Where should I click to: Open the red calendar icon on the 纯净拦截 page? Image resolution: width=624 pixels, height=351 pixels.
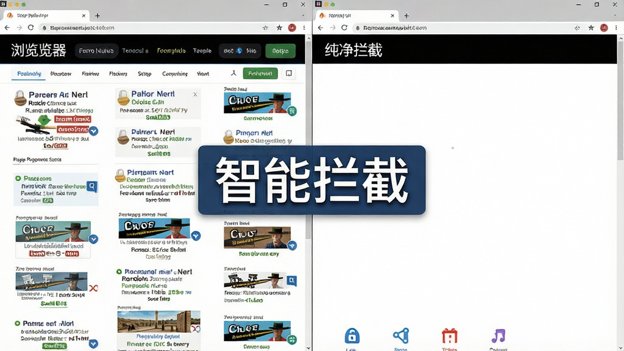[450, 336]
